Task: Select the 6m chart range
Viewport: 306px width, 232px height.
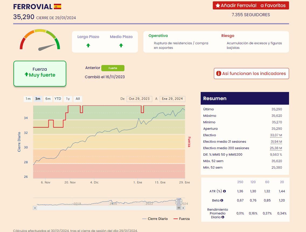Action: (x=48, y=99)
